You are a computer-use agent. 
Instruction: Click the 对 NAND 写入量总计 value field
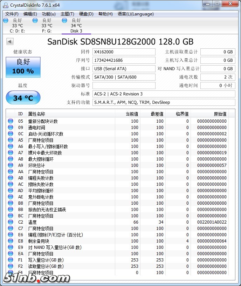[x=218, y=69]
